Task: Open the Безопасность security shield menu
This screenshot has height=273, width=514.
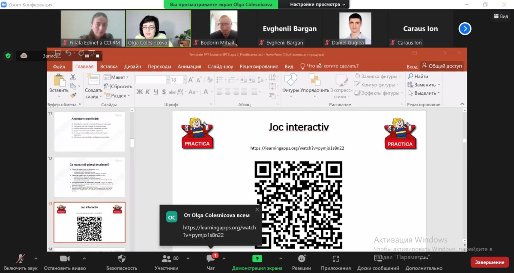Action: pyautogui.click(x=122, y=262)
